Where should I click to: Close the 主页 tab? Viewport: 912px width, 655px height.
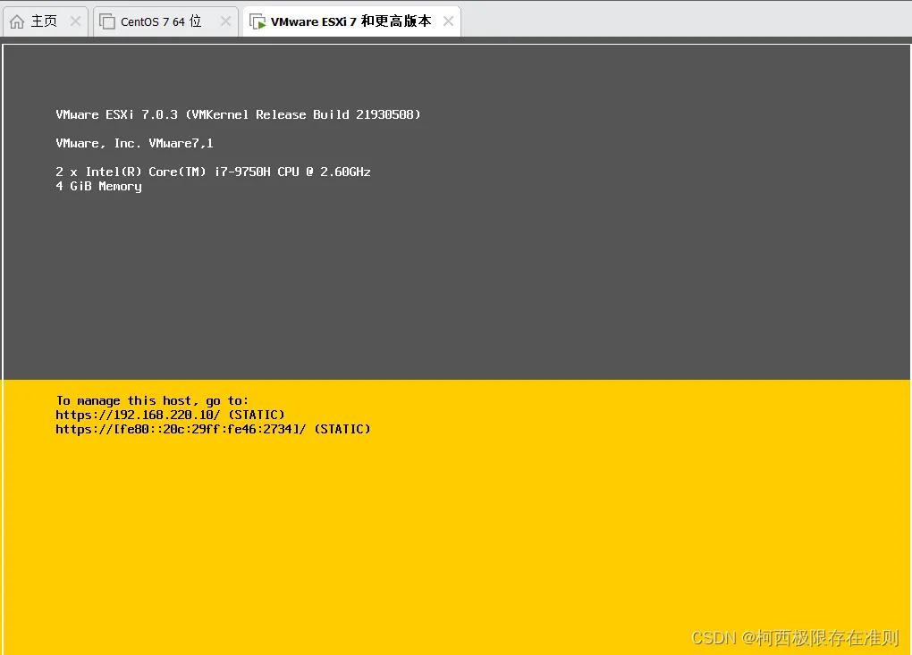pyautogui.click(x=75, y=21)
